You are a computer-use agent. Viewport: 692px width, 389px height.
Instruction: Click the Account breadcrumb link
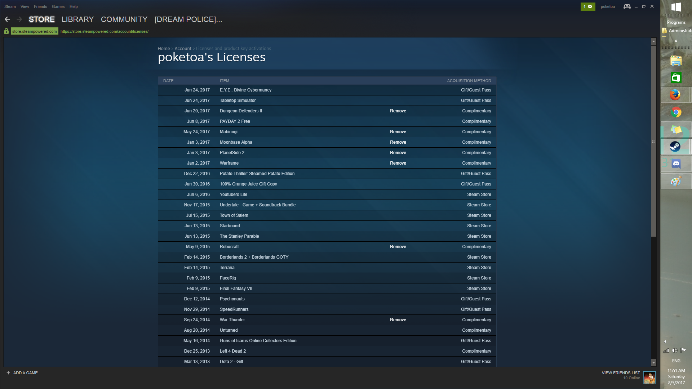pos(183,49)
